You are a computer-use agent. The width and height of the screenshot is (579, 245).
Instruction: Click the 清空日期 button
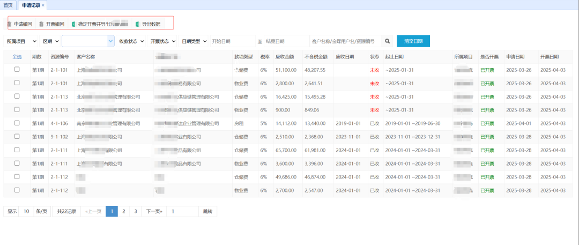tap(413, 41)
